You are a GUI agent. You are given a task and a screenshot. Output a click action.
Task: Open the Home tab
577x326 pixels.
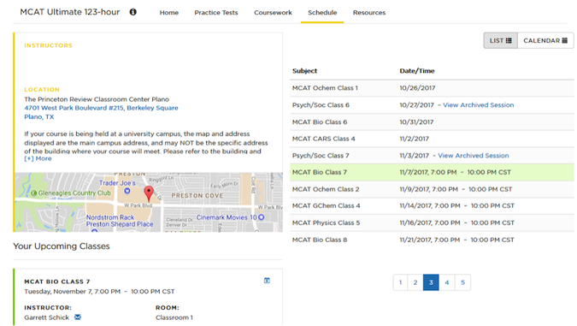point(169,13)
